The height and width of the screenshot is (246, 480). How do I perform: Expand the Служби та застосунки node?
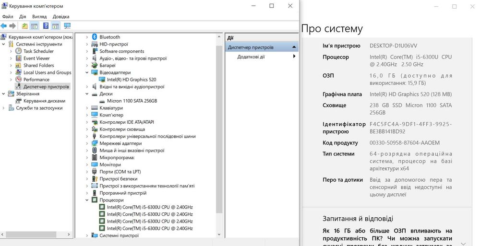3,108
